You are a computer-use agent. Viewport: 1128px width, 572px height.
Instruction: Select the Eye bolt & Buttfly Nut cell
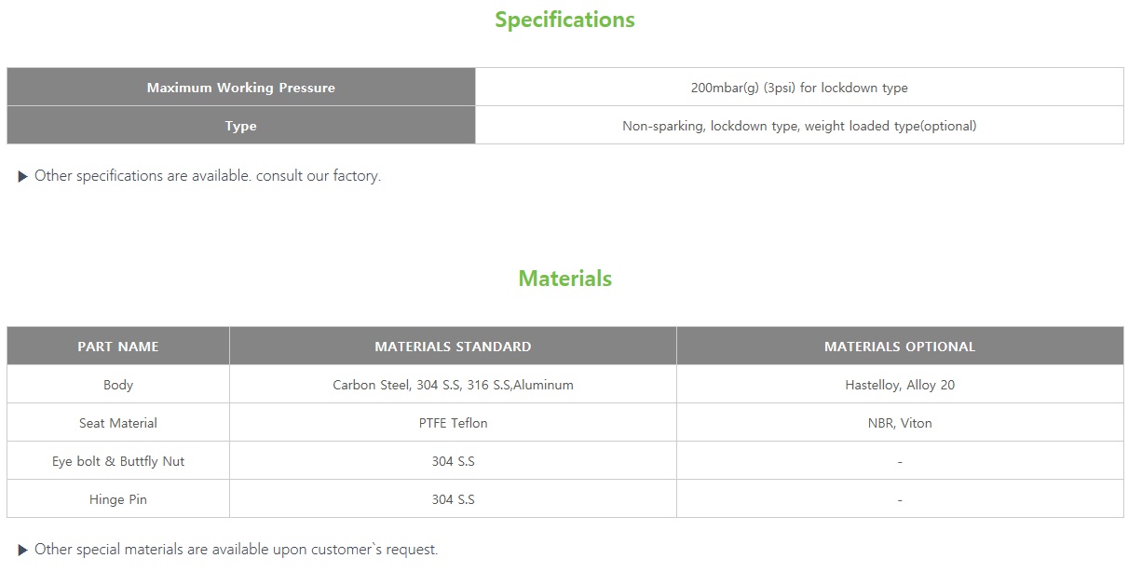click(118, 461)
